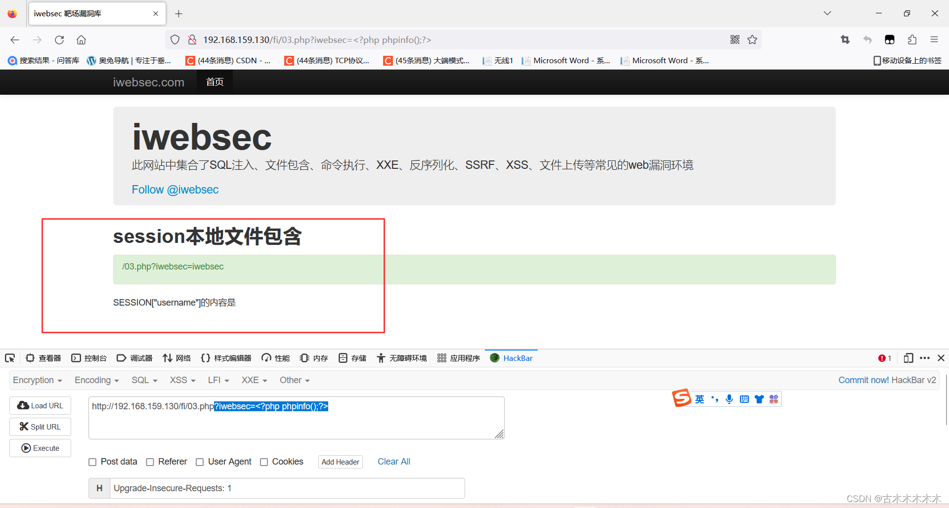The image size is (949, 508).
Task: Expand the SQL dropdown
Action: 144,380
